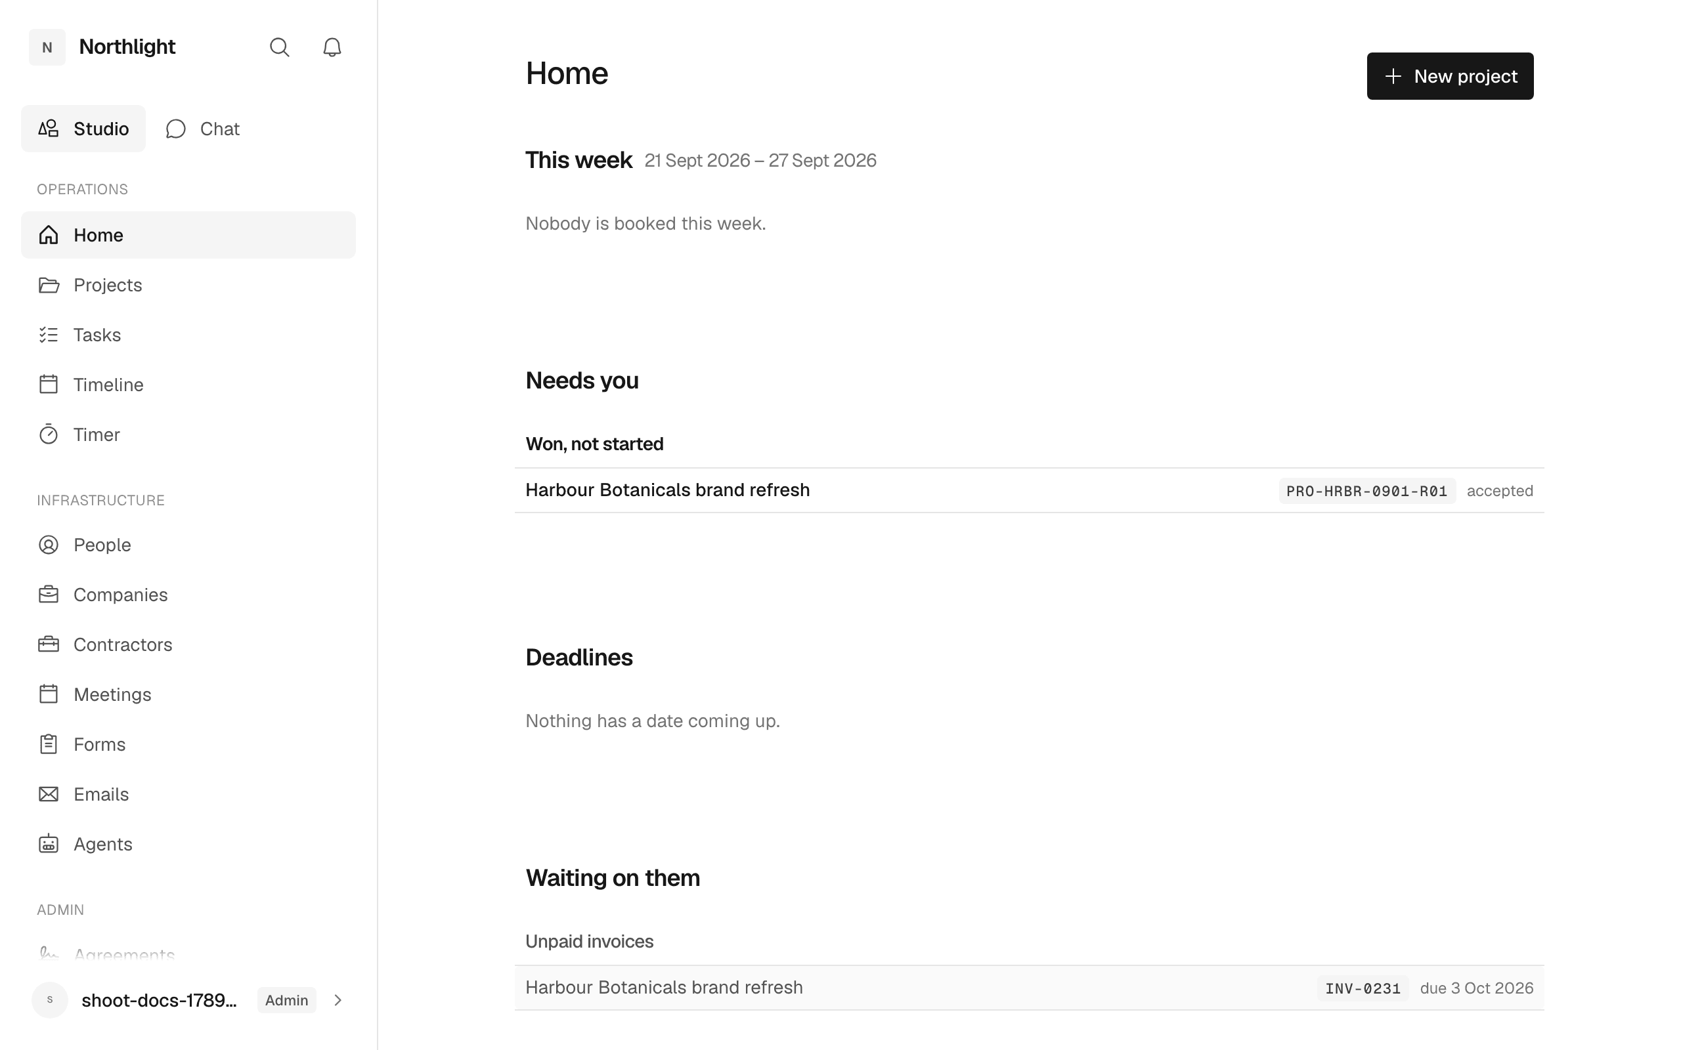Go to Emails
Viewport: 1681px width, 1050px height.
pyautogui.click(x=188, y=795)
